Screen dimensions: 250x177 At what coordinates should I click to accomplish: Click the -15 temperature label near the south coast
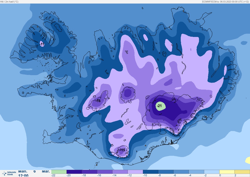(123, 150)
